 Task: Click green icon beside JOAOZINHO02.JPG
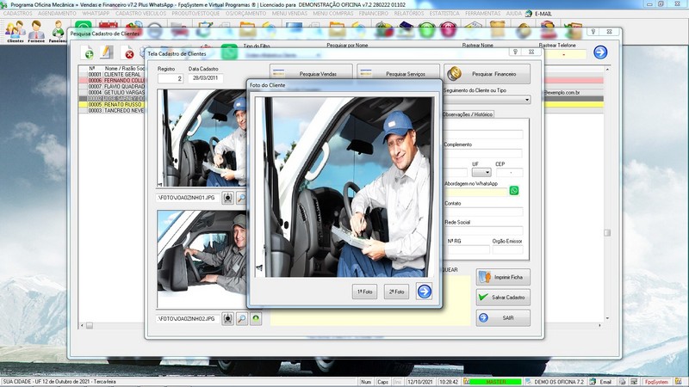click(x=256, y=318)
